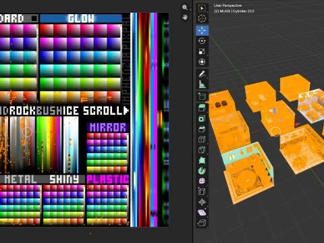Click the UV editor zoom magnifier icon

185,7
